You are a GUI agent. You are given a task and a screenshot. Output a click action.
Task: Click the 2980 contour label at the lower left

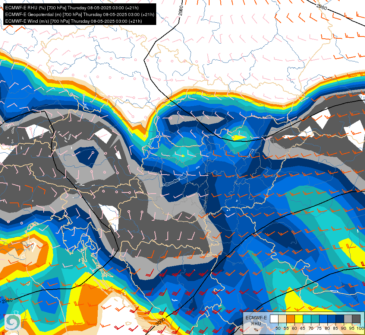7,300
